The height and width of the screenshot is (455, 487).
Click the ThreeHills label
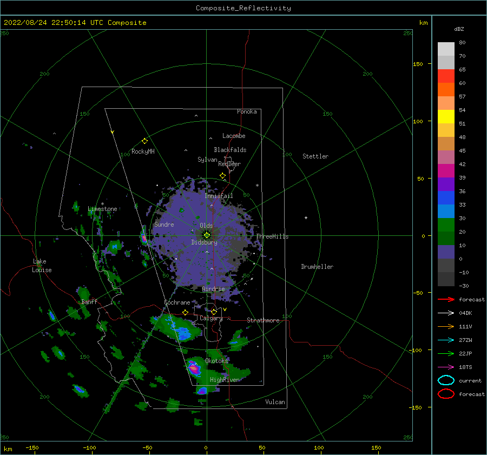point(272,236)
